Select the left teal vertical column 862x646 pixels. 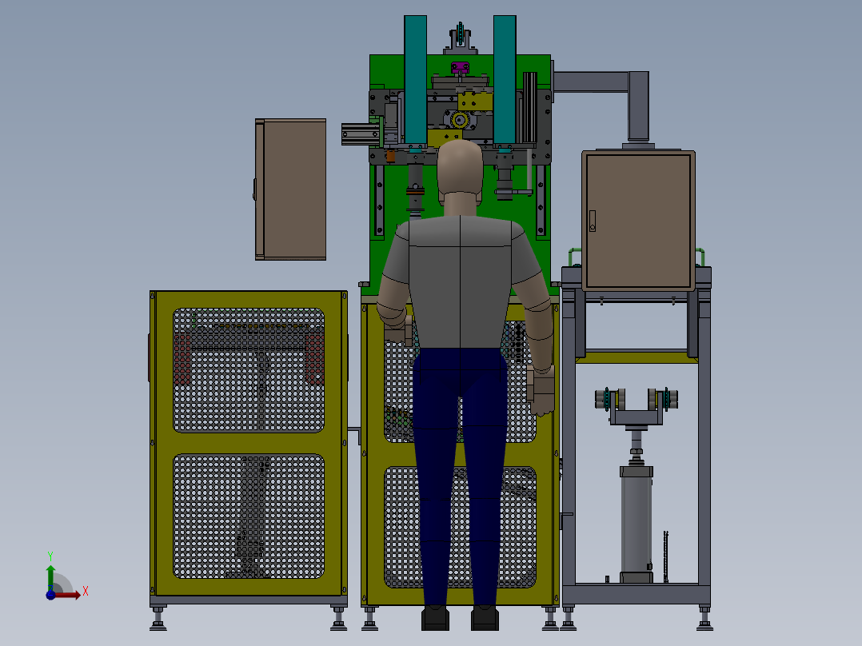416,80
